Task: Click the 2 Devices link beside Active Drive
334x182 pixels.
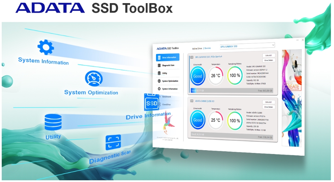Action: [x=207, y=48]
